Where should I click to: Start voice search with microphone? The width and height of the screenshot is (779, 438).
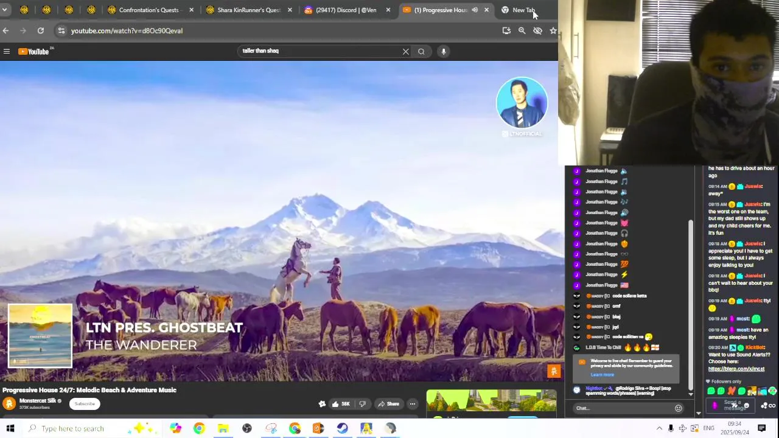444,52
